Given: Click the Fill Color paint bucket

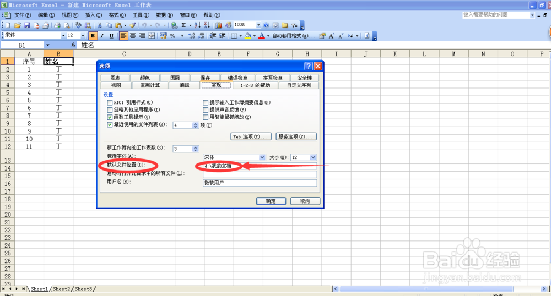Looking at the screenshot, I should point(248,35).
